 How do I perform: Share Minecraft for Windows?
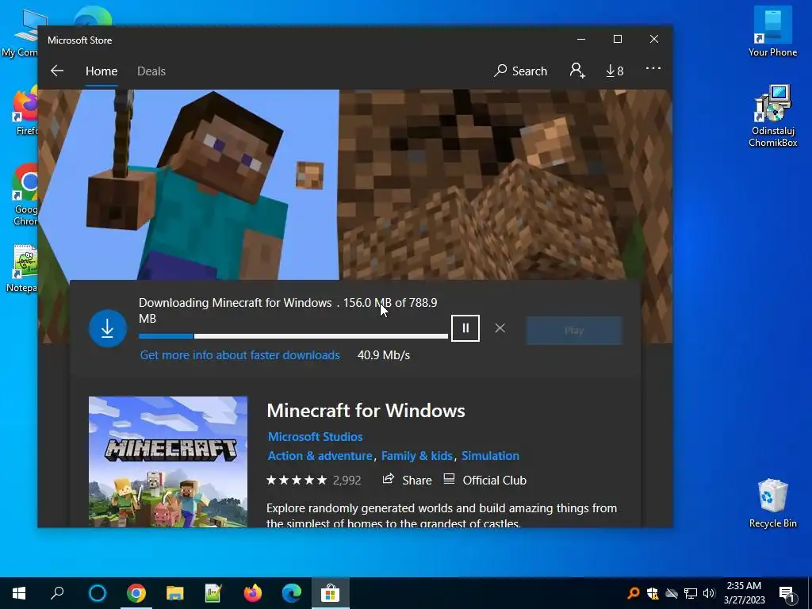pyautogui.click(x=407, y=480)
